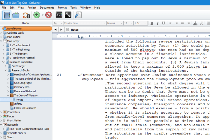Viewport: 210px width, 140px height.
Task: Select Follow Up Research document
Action: pos(25,108)
